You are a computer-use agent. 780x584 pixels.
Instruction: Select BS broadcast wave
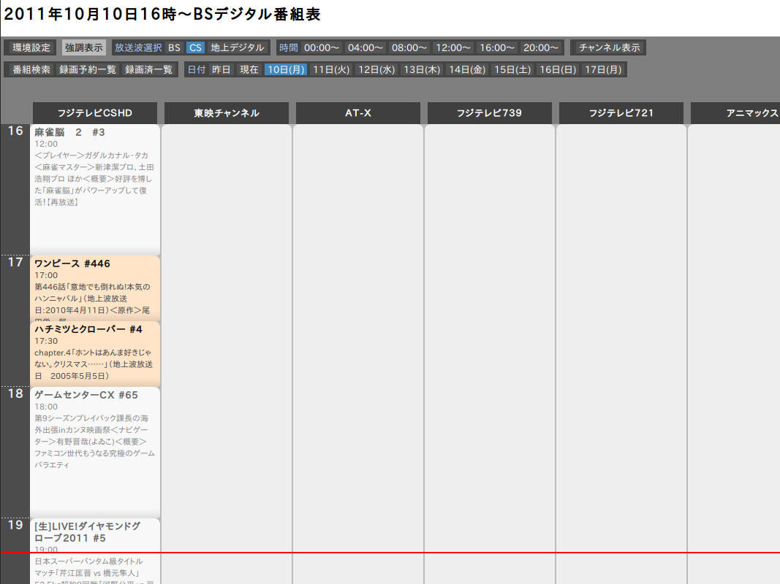click(174, 47)
